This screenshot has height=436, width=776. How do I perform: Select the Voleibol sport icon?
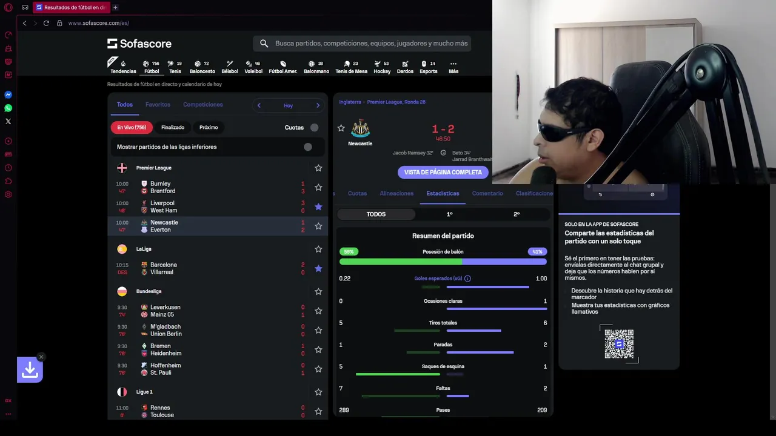click(253, 67)
